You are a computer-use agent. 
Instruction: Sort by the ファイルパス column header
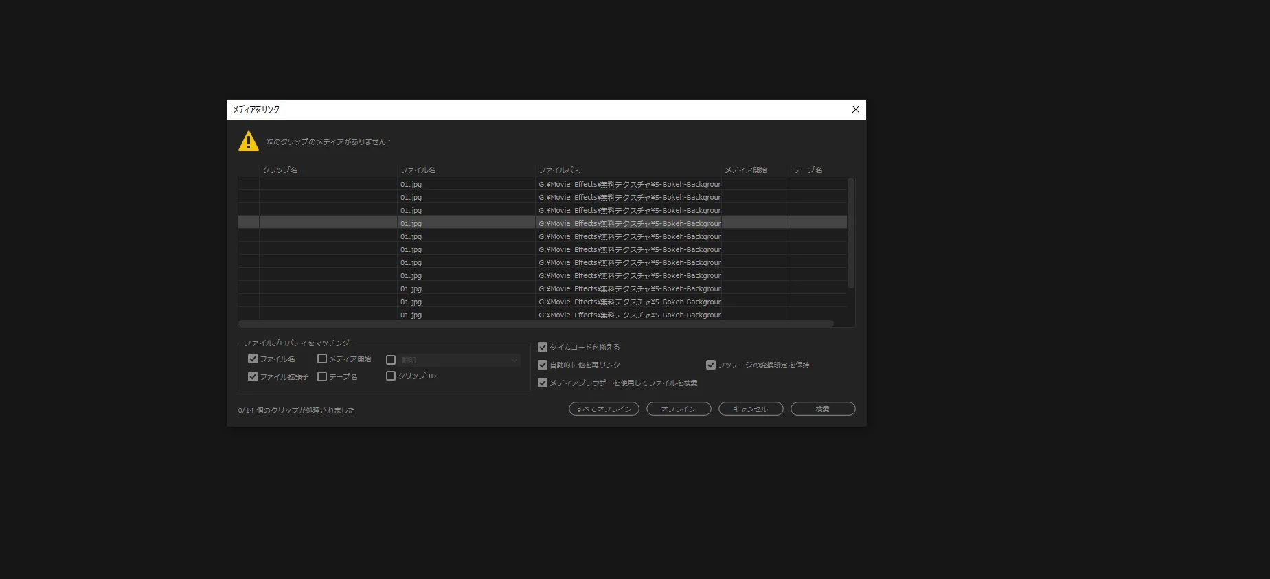tap(628, 170)
